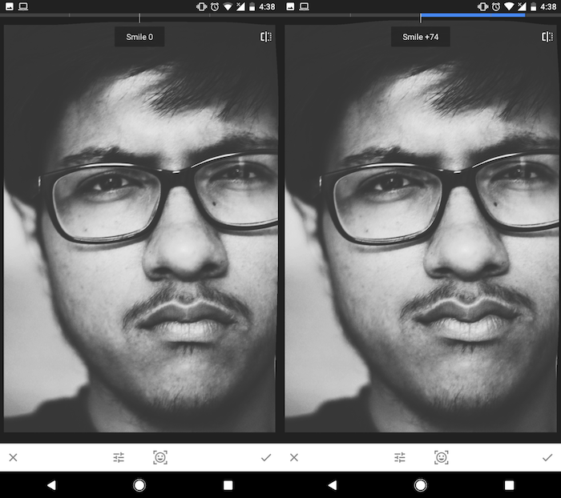Apply checkmark in the Smile 0 screen

pyautogui.click(x=266, y=458)
